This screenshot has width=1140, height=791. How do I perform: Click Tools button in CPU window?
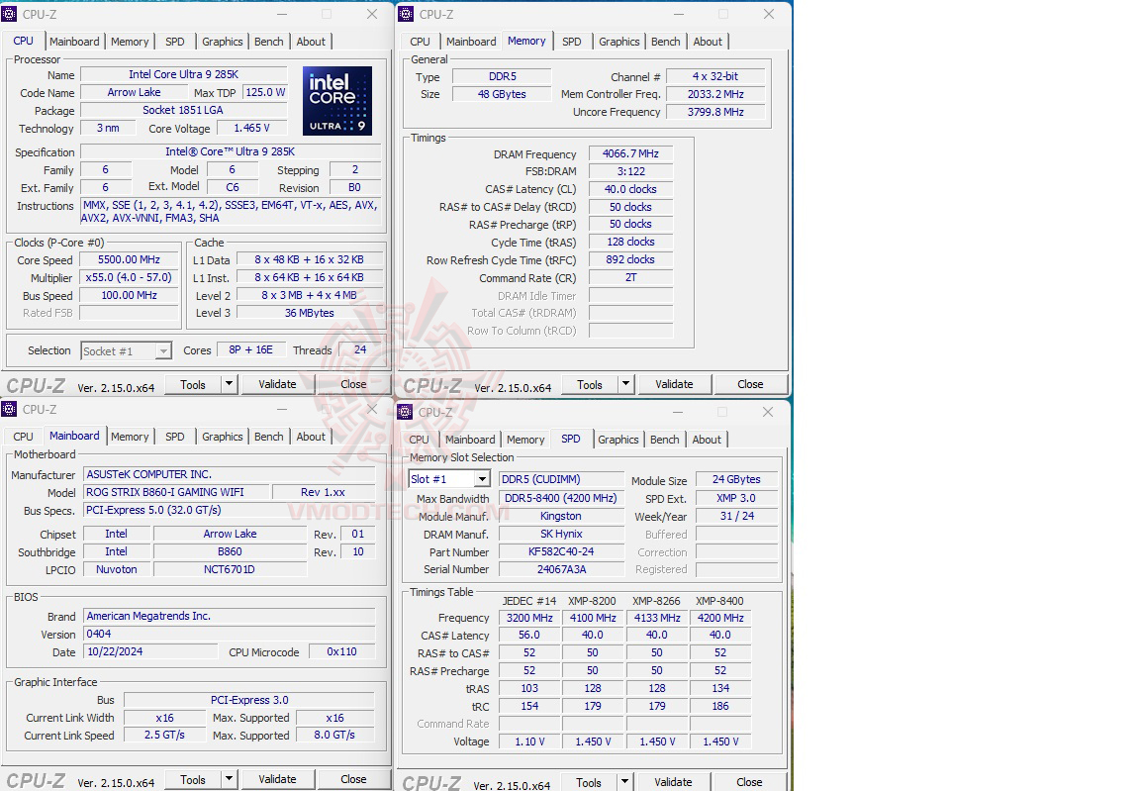pyautogui.click(x=193, y=384)
